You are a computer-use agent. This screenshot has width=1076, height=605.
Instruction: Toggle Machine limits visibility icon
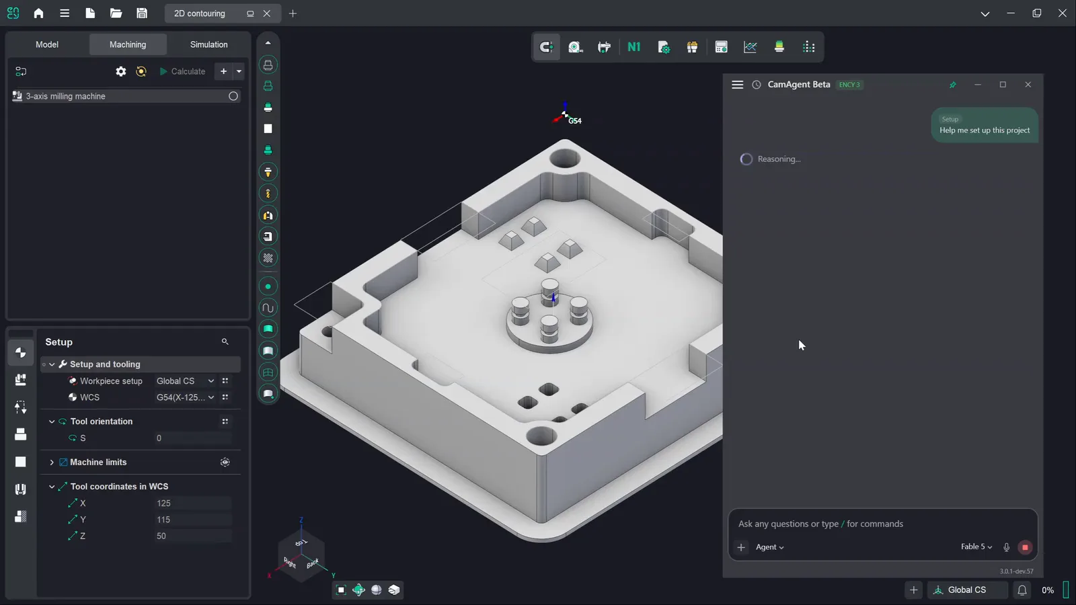(225, 462)
